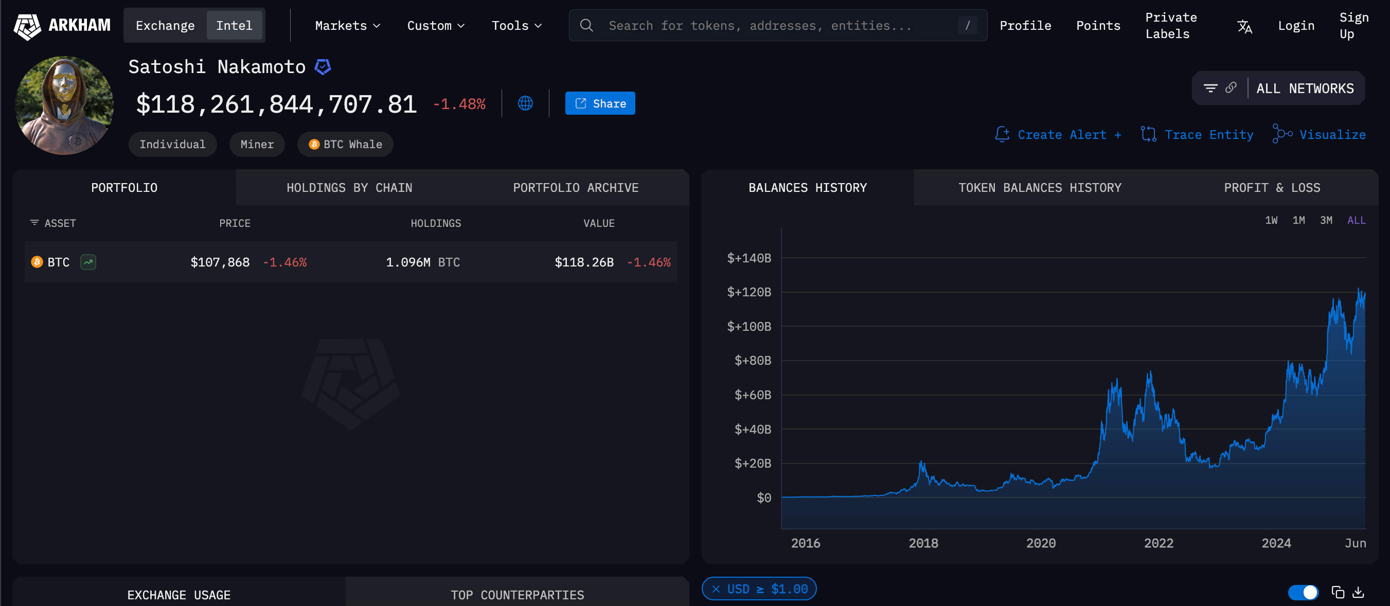
Task: Open the TOKEN BALANCES HISTORY tab
Action: click(1039, 188)
